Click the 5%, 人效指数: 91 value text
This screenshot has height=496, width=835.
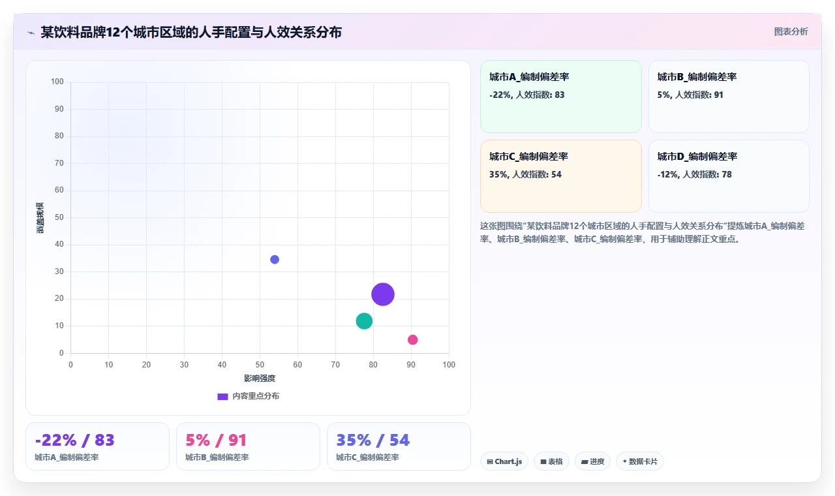(690, 95)
